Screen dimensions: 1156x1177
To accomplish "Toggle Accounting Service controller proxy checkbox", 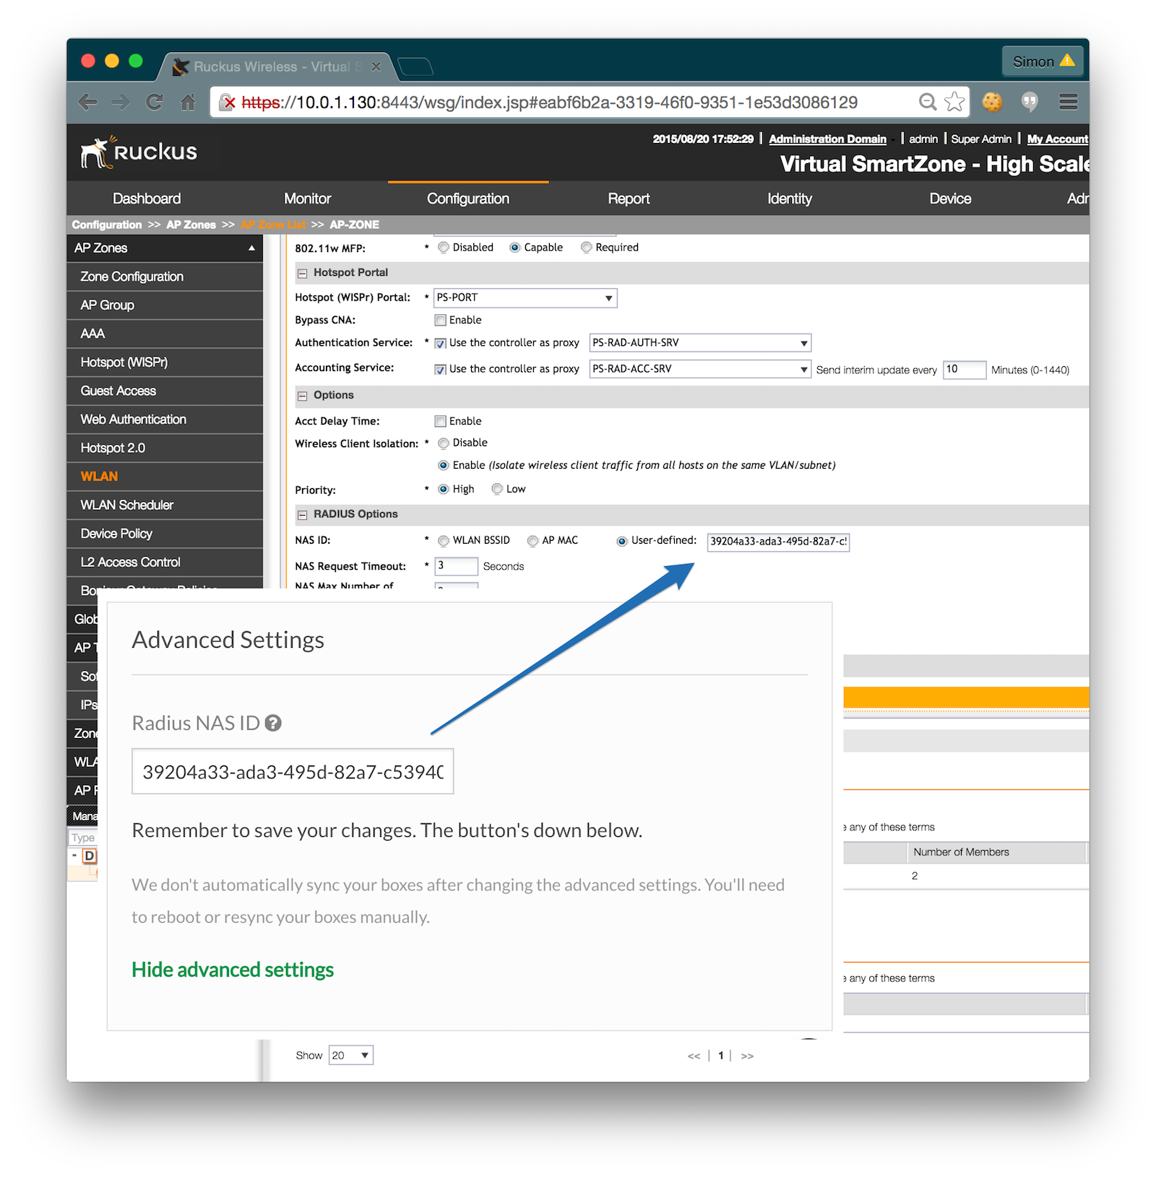I will [x=440, y=369].
